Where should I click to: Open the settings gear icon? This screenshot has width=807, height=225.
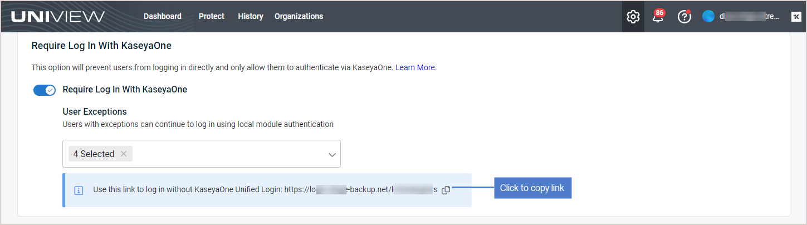tap(633, 17)
